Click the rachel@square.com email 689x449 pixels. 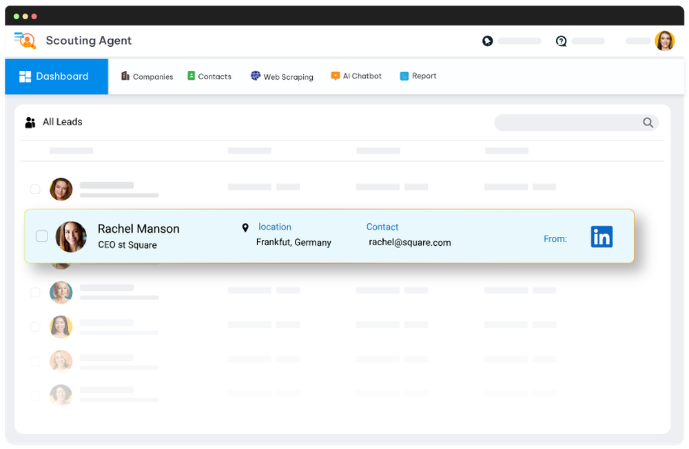[x=409, y=242]
